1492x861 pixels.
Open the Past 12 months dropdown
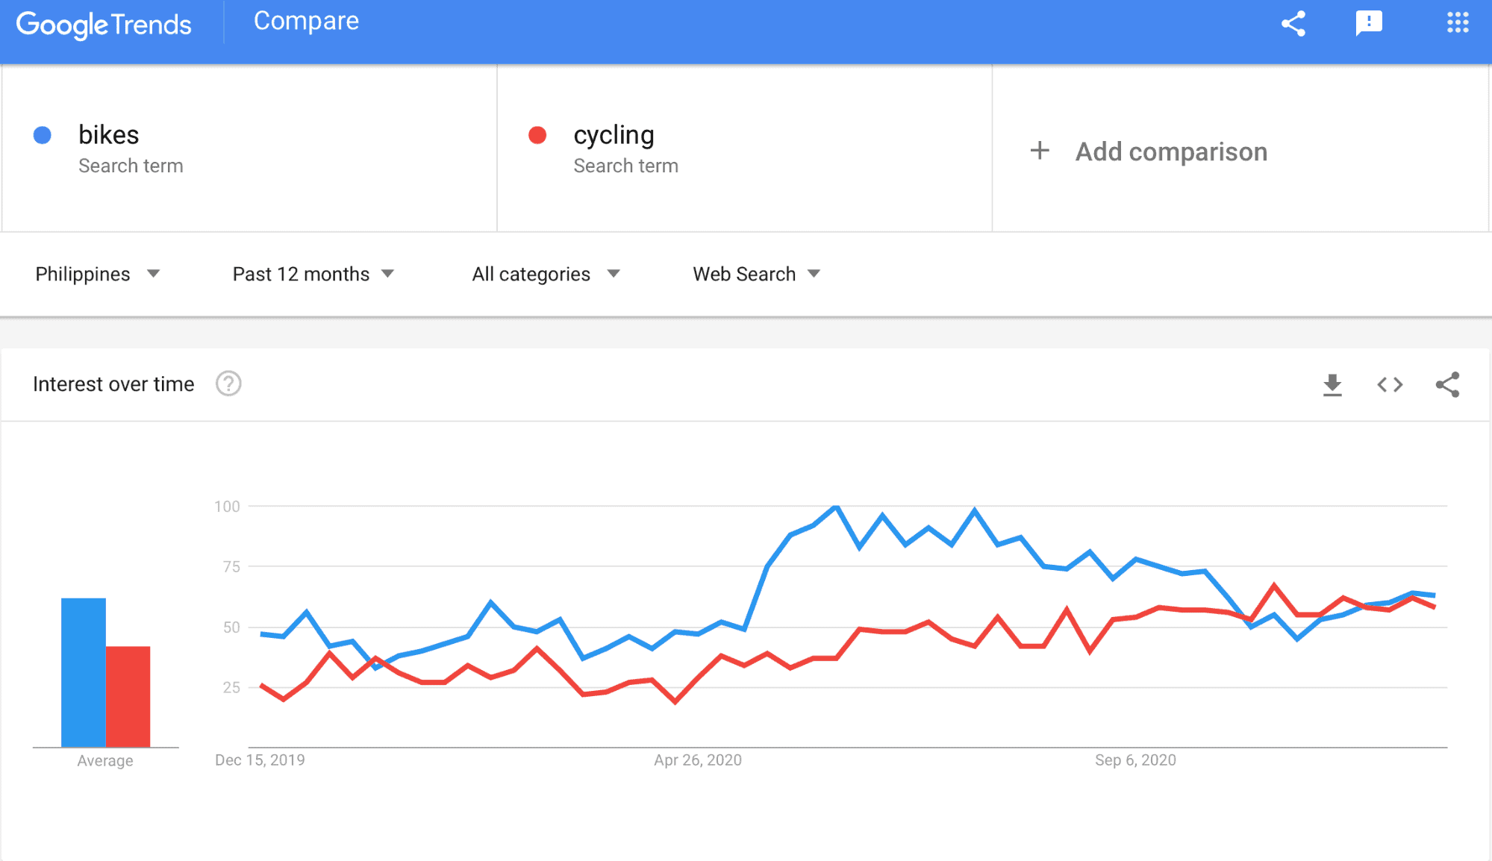313,274
